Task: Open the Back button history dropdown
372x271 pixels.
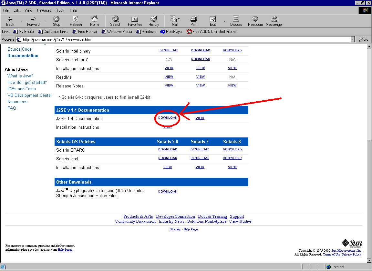Action: (22, 21)
